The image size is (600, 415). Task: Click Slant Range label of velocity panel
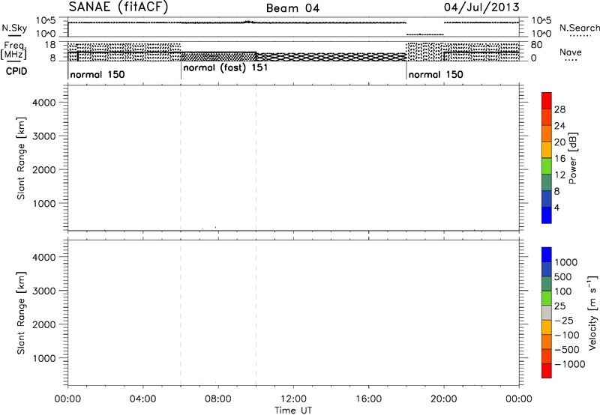[x=21, y=313]
